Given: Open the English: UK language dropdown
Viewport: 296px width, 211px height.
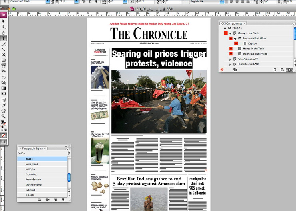Looking at the screenshot, I should (x=222, y=2).
